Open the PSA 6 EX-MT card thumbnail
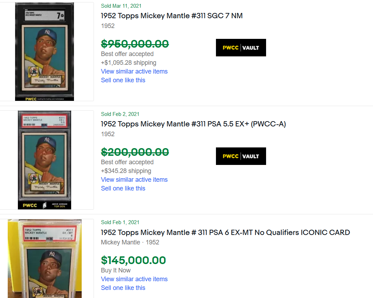373x298 pixels. [x=45, y=258]
